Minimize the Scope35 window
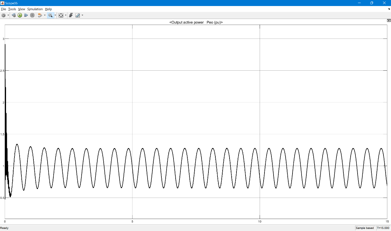Viewport: 391px width, 231px height. (359, 3)
